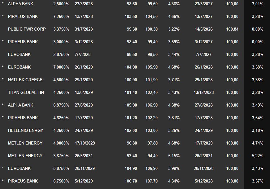This screenshot has height=189, width=270.
Task: Select the PUBLIC PWR CORP row name
Action: coord(27,29)
